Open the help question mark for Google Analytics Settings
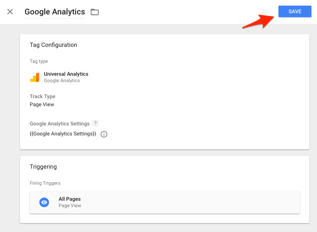Screen dimensions: 317x232 tap(95, 123)
